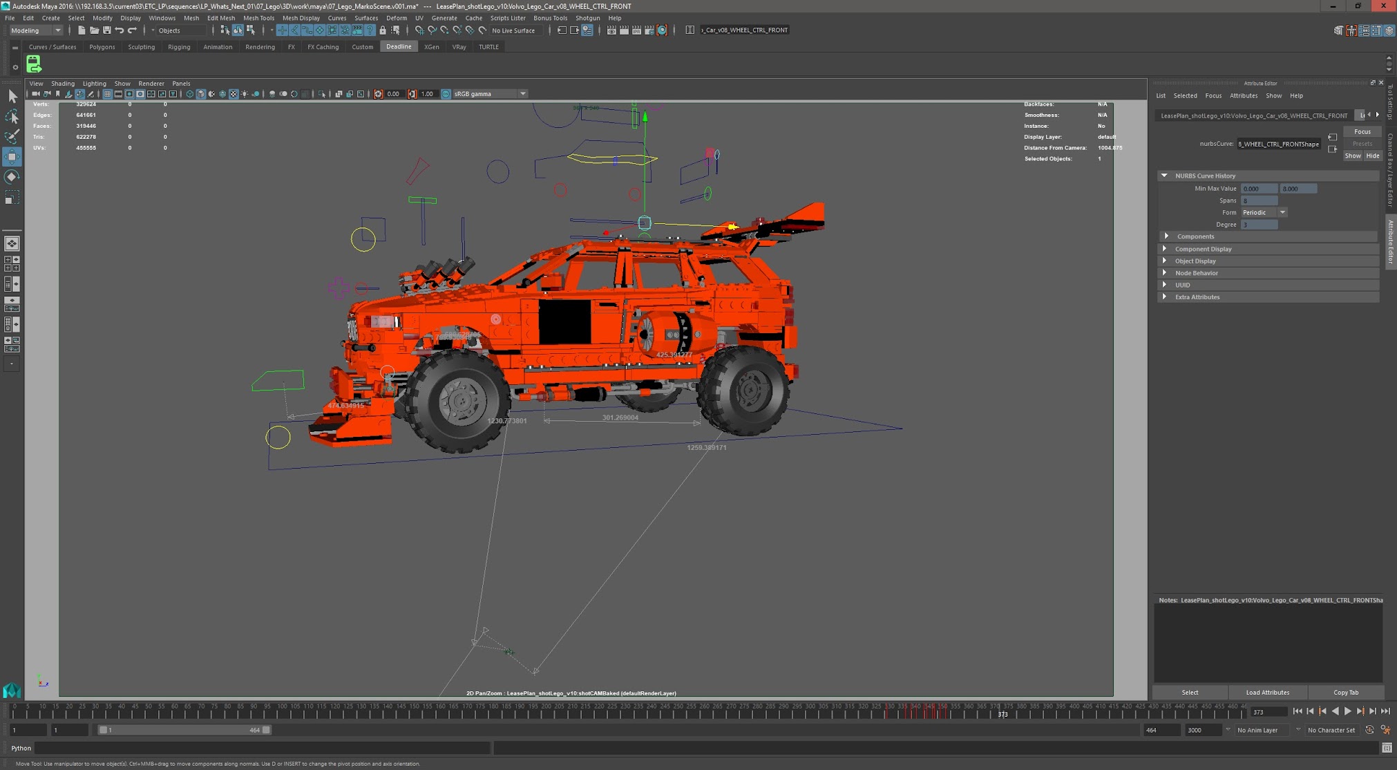
Task: Click the green Deadline submit shelf icon
Action: coord(33,64)
